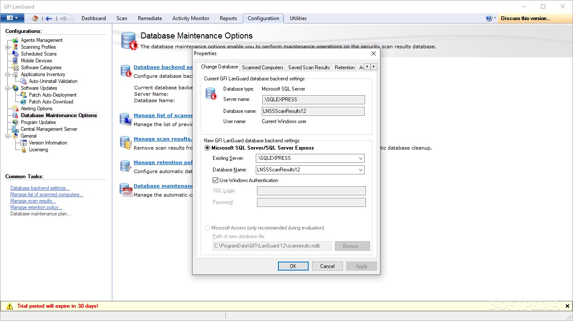
Task: Click the grey Forward arrow
Action: (x=63, y=18)
